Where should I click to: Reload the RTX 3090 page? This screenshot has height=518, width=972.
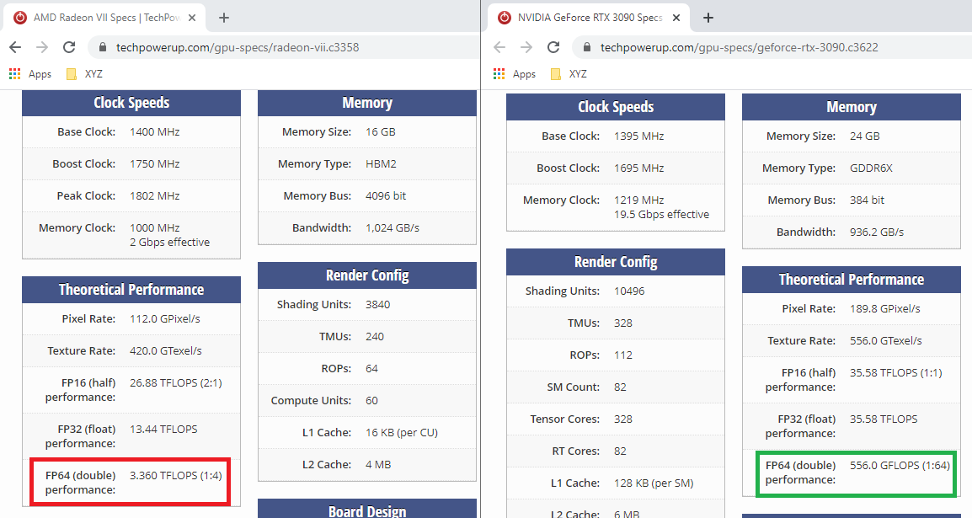pyautogui.click(x=553, y=47)
